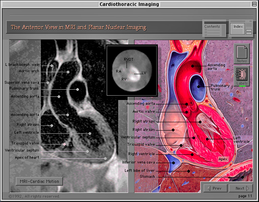259x202 pixels.
Task: Click the Cardiothoracic Imaging title bar
Action: 129,4
